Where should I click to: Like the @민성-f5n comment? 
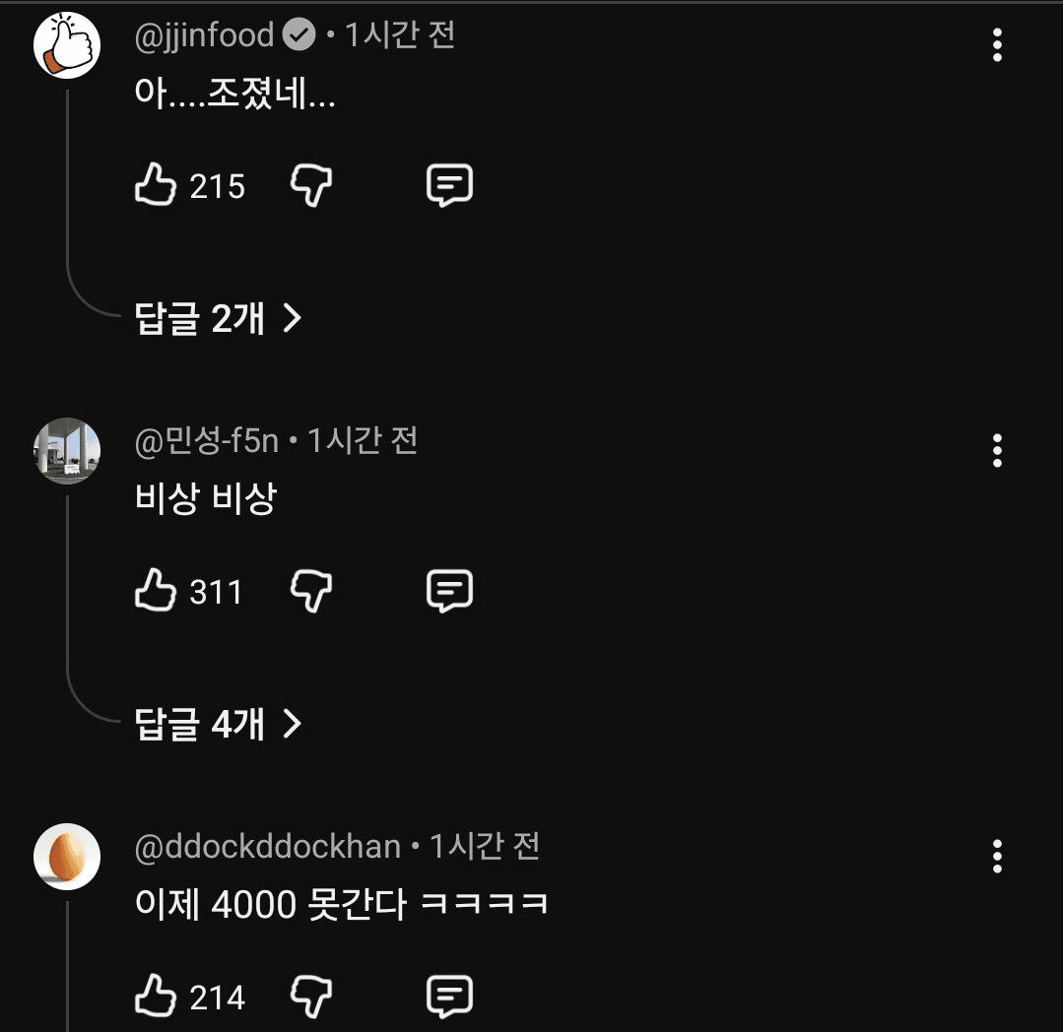click(x=155, y=591)
